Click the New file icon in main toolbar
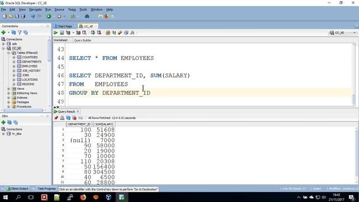The width and height of the screenshot is (359, 202). [x=4, y=16]
